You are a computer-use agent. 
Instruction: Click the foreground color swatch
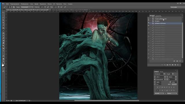coord(3,65)
